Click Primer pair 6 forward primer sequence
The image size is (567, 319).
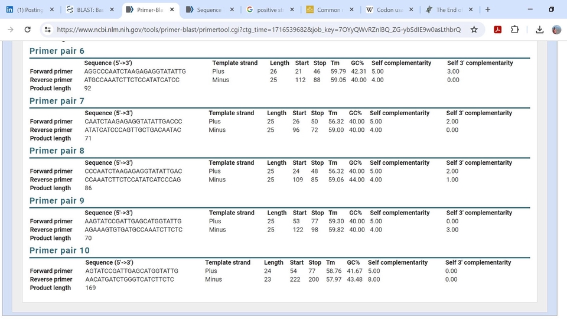click(x=135, y=71)
